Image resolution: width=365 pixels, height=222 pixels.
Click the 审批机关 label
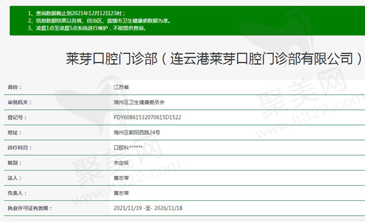tap(19, 103)
